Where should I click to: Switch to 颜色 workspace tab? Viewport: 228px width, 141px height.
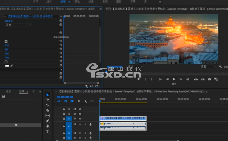[77, 2]
